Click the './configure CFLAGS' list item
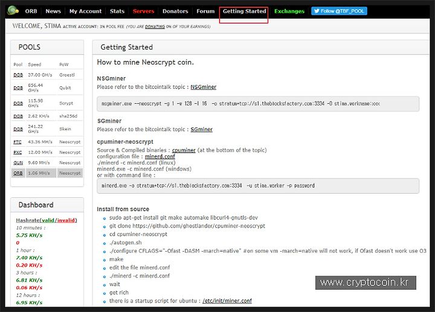 268,251
